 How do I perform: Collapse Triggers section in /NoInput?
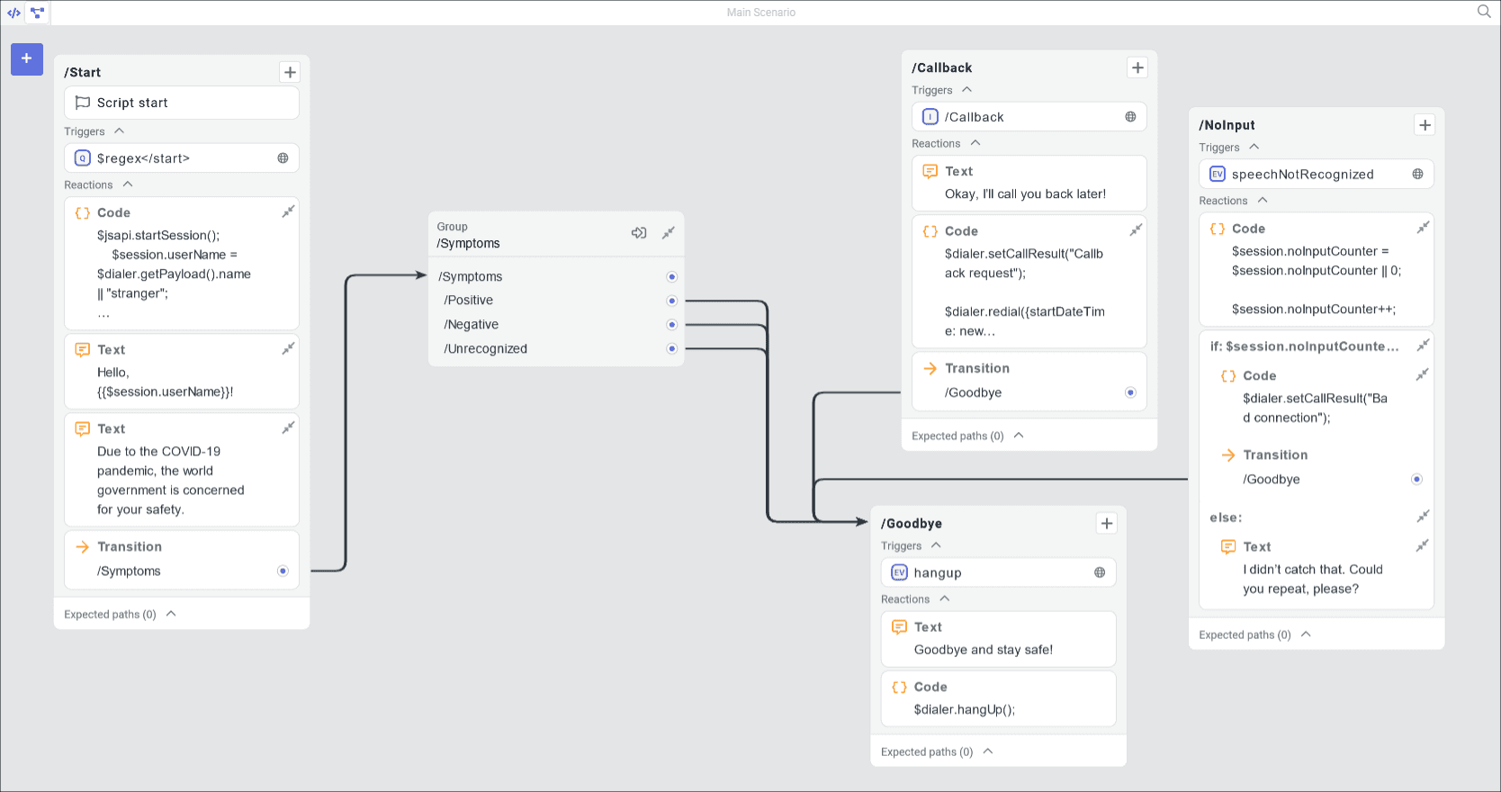[x=1254, y=148]
